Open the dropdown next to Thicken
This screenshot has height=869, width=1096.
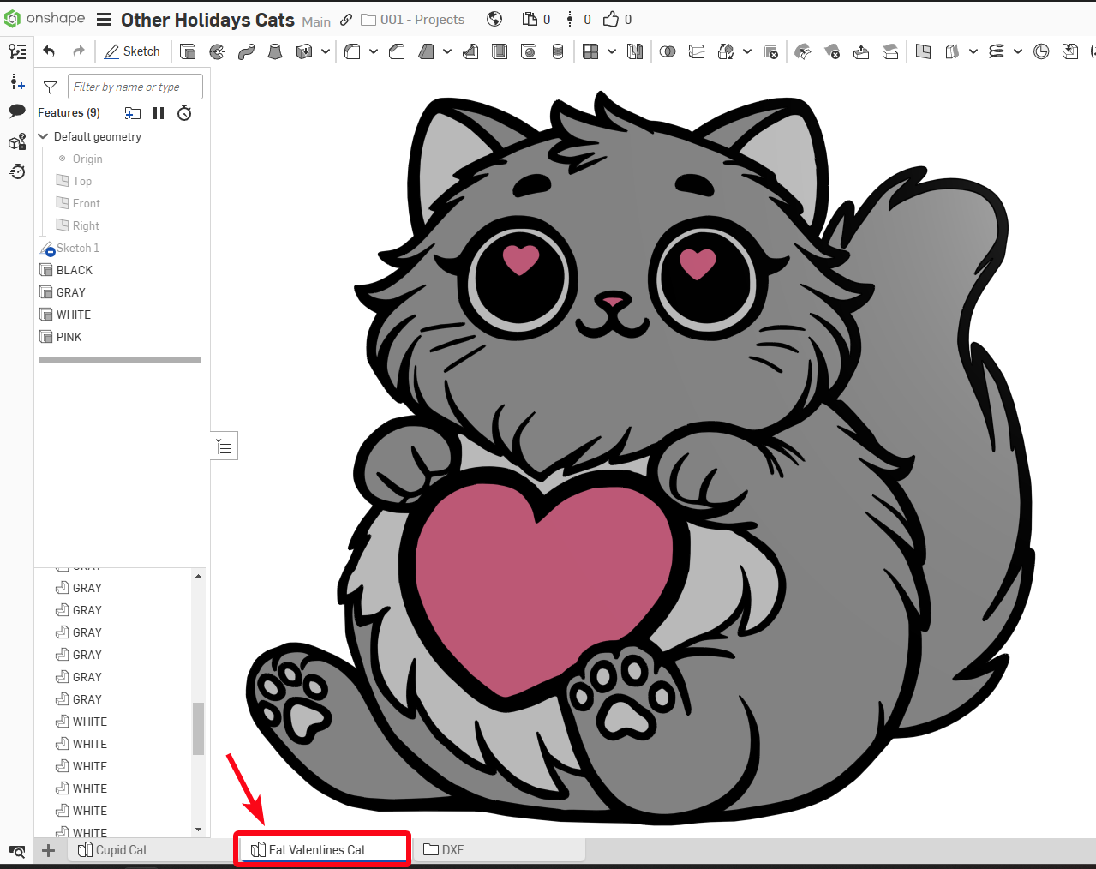pyautogui.click(x=326, y=51)
